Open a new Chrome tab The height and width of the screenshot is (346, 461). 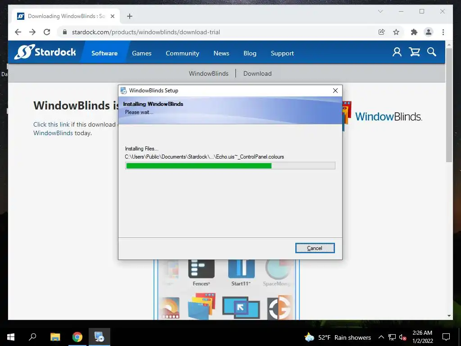130,16
